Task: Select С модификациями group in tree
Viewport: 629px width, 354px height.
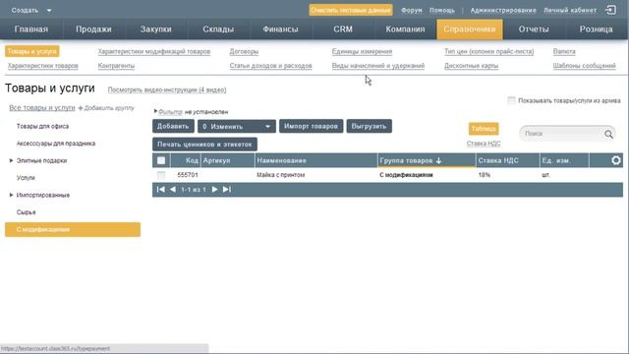Action: coord(73,229)
